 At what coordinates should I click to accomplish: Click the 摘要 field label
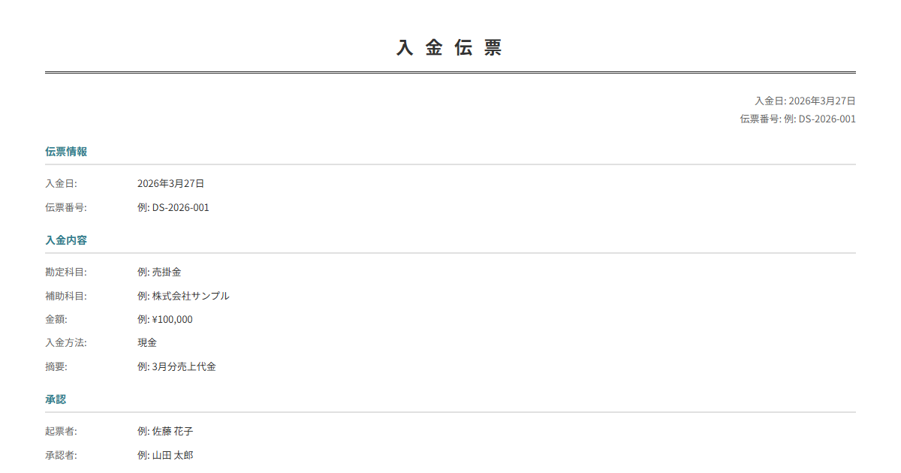(56, 366)
